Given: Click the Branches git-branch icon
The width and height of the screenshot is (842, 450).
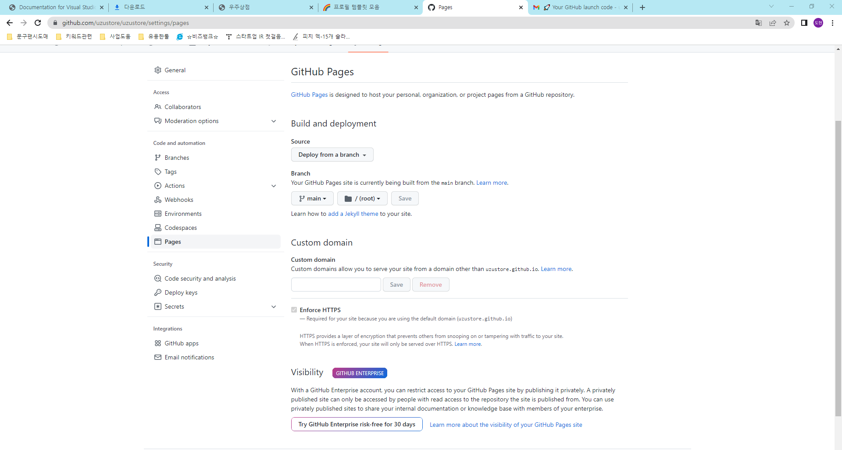Looking at the screenshot, I should (x=158, y=158).
